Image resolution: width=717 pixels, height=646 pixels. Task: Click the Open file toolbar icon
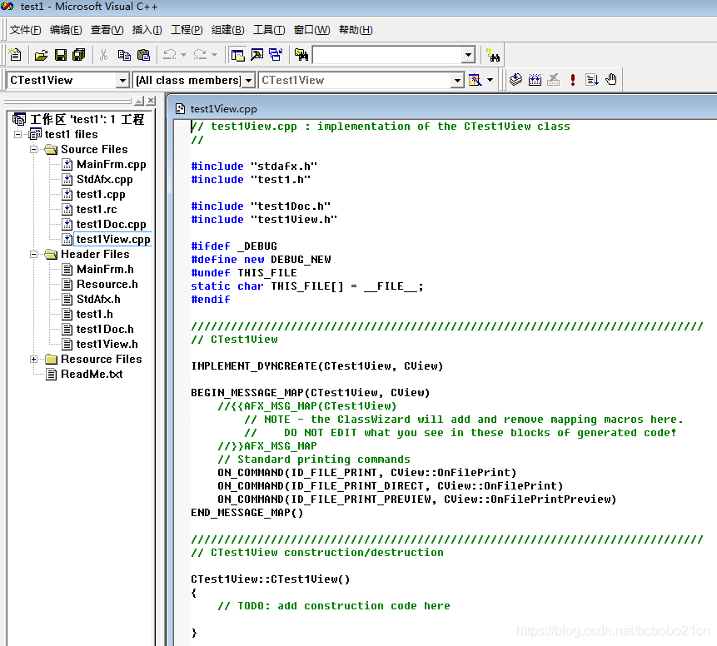[41, 55]
